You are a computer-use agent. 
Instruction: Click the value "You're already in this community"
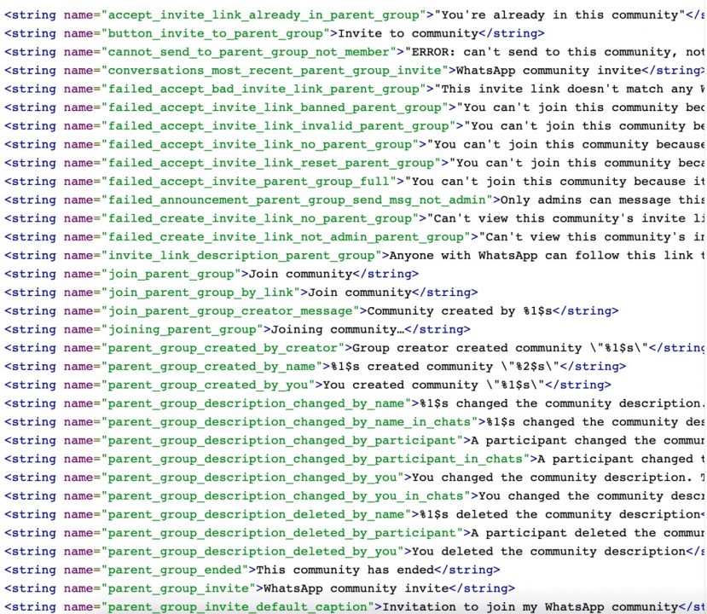(x=559, y=15)
